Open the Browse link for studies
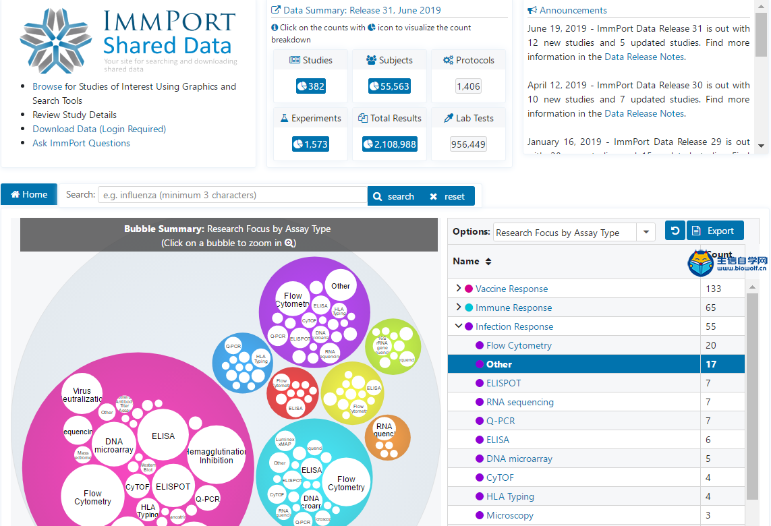 [47, 86]
